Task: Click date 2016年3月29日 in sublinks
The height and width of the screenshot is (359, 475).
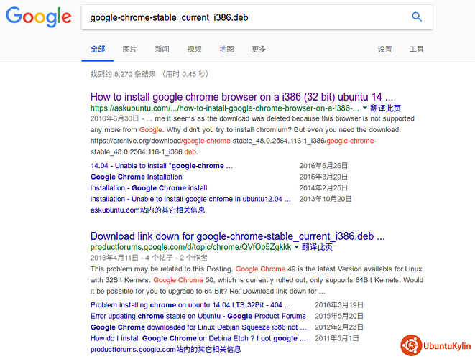Action: tap(323, 177)
